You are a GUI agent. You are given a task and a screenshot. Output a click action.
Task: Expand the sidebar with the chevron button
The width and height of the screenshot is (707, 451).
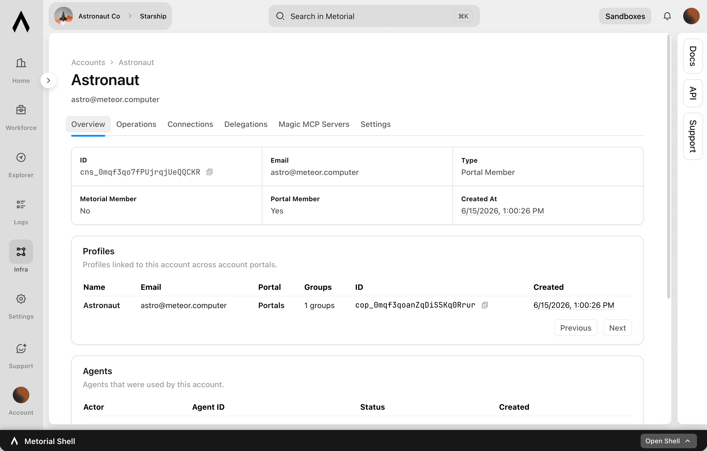click(x=48, y=80)
